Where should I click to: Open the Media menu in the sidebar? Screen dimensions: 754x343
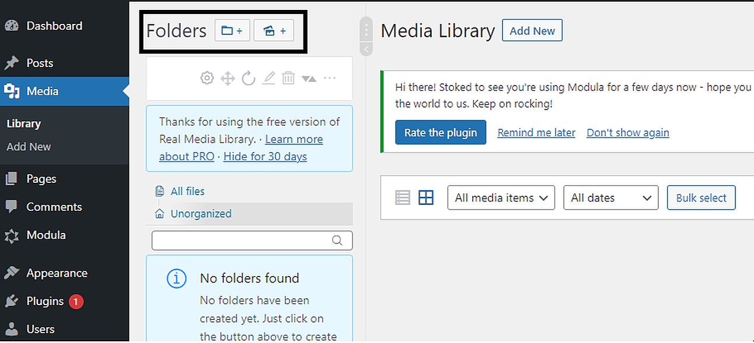click(x=41, y=91)
